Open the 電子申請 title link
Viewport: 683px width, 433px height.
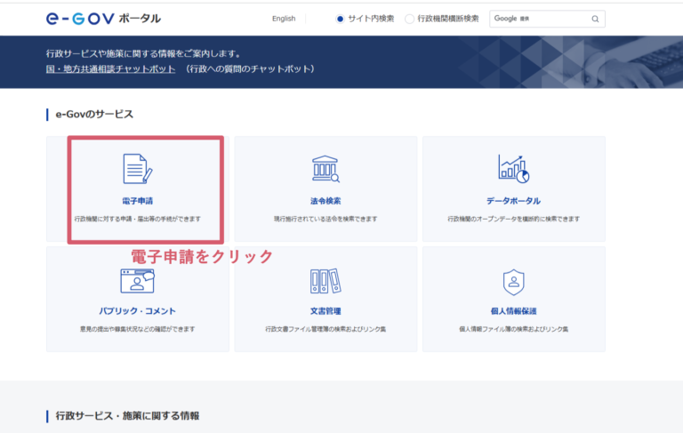point(137,201)
